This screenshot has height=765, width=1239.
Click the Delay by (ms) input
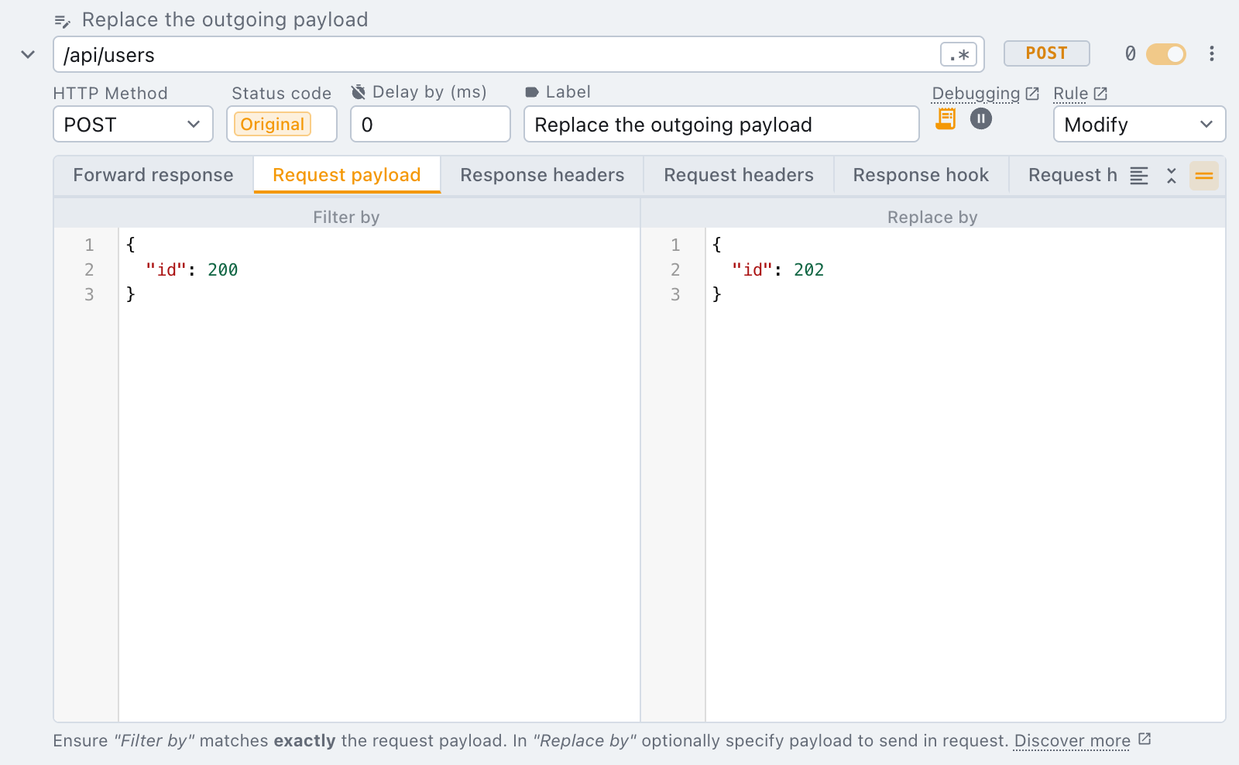point(431,125)
